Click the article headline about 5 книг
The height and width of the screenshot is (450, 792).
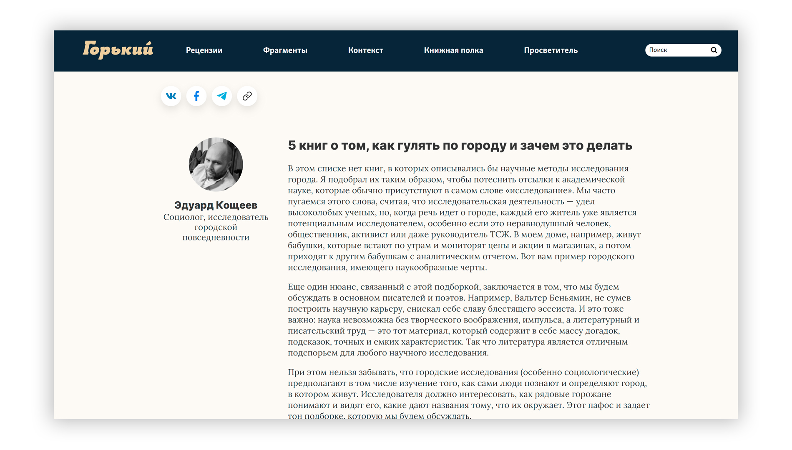click(460, 145)
